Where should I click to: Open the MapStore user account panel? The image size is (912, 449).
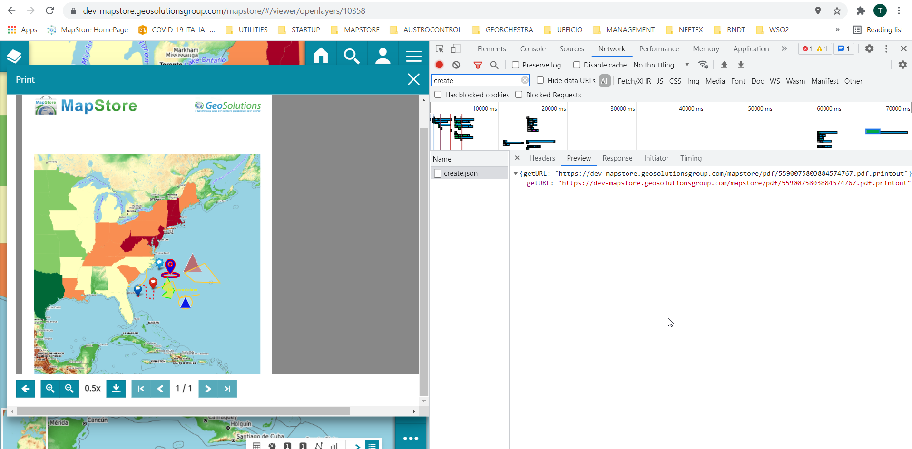382,55
